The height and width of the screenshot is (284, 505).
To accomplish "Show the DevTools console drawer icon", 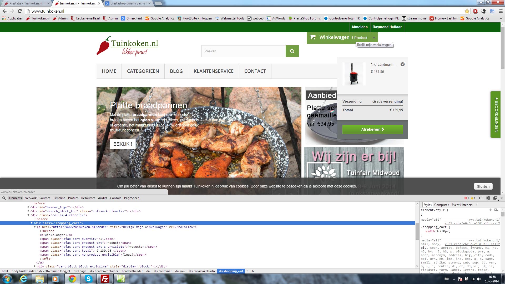I will tap(481, 198).
